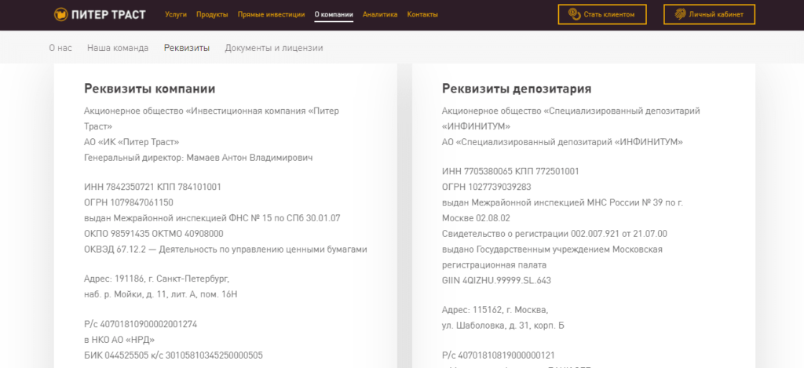Click the Реквизиты компании heading

150,89
